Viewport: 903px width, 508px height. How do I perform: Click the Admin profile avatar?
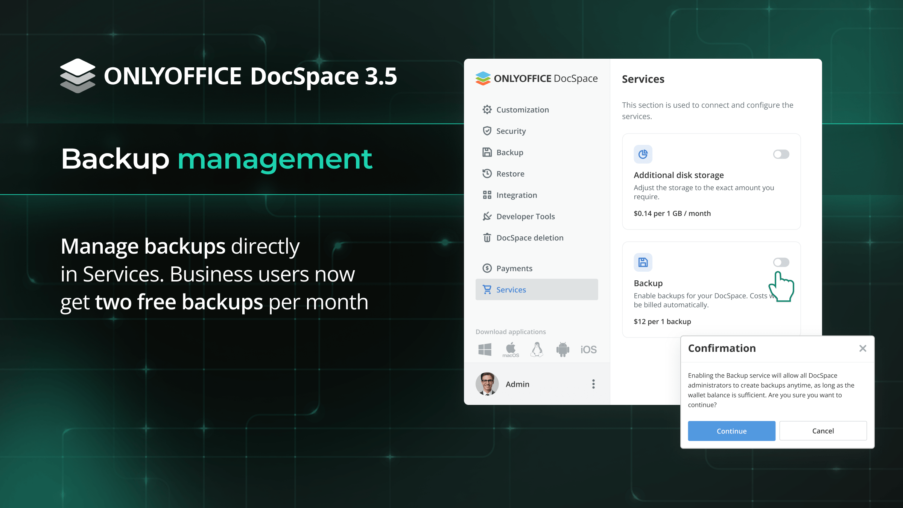487,384
